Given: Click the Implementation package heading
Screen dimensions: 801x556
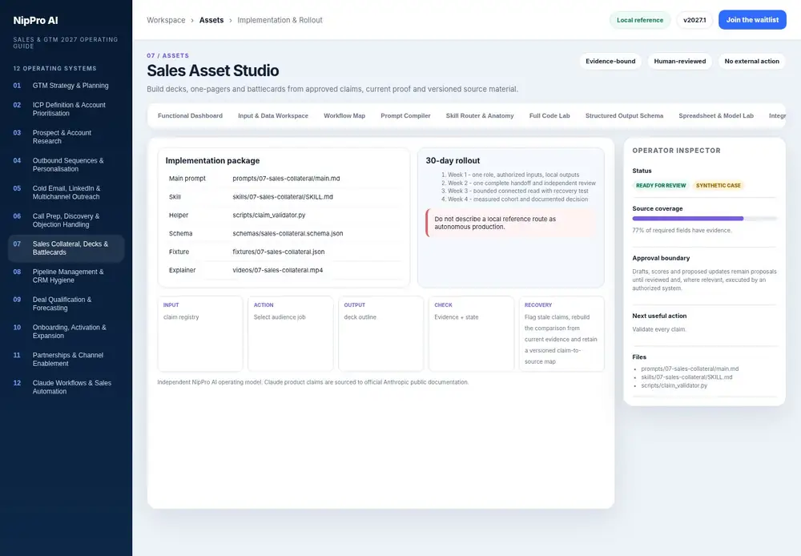Looking at the screenshot, I should 212,160.
